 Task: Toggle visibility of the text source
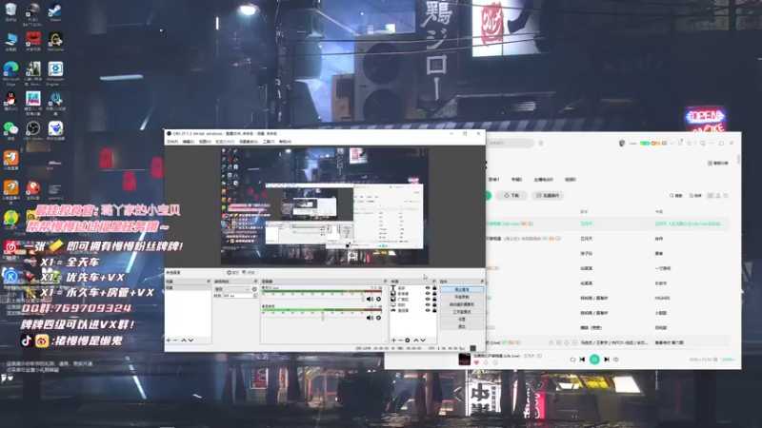428,288
